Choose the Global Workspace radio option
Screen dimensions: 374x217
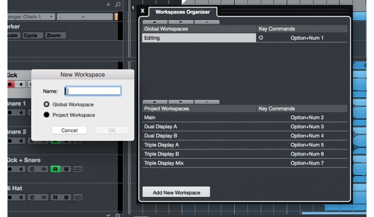point(46,105)
